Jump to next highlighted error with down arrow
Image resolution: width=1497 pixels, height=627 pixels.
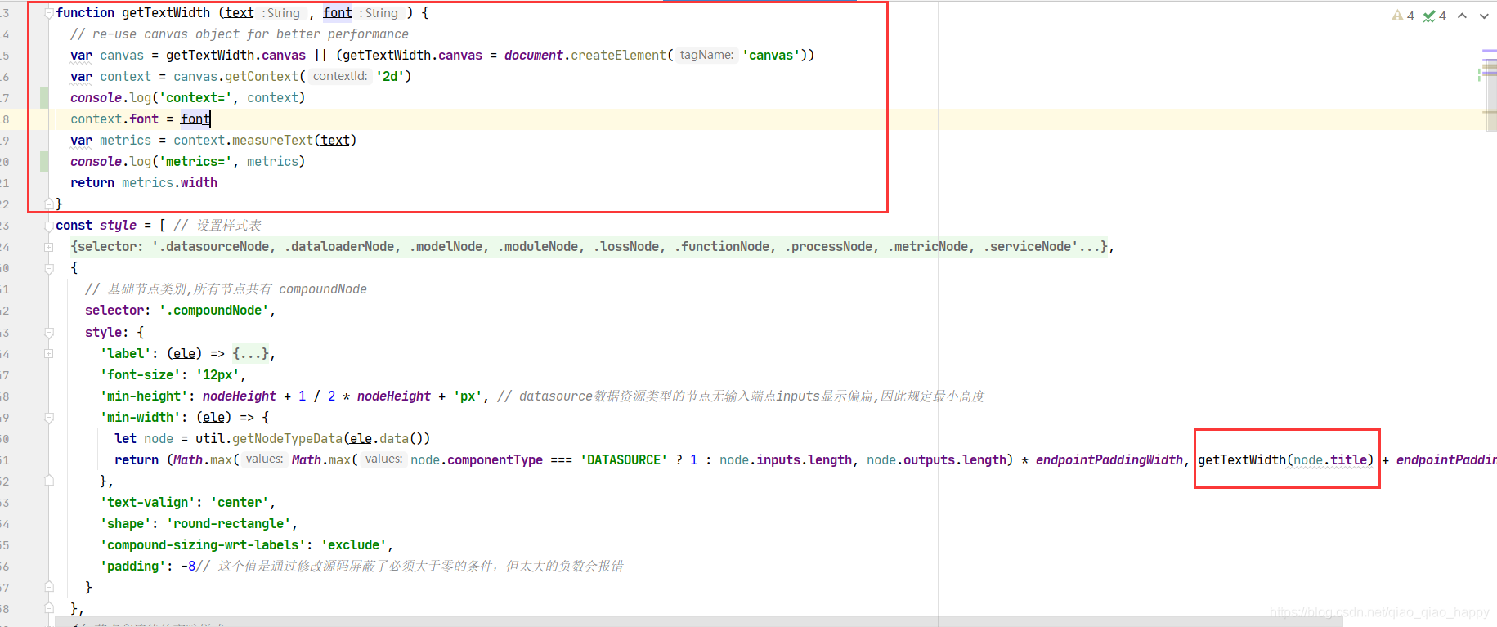point(1484,16)
